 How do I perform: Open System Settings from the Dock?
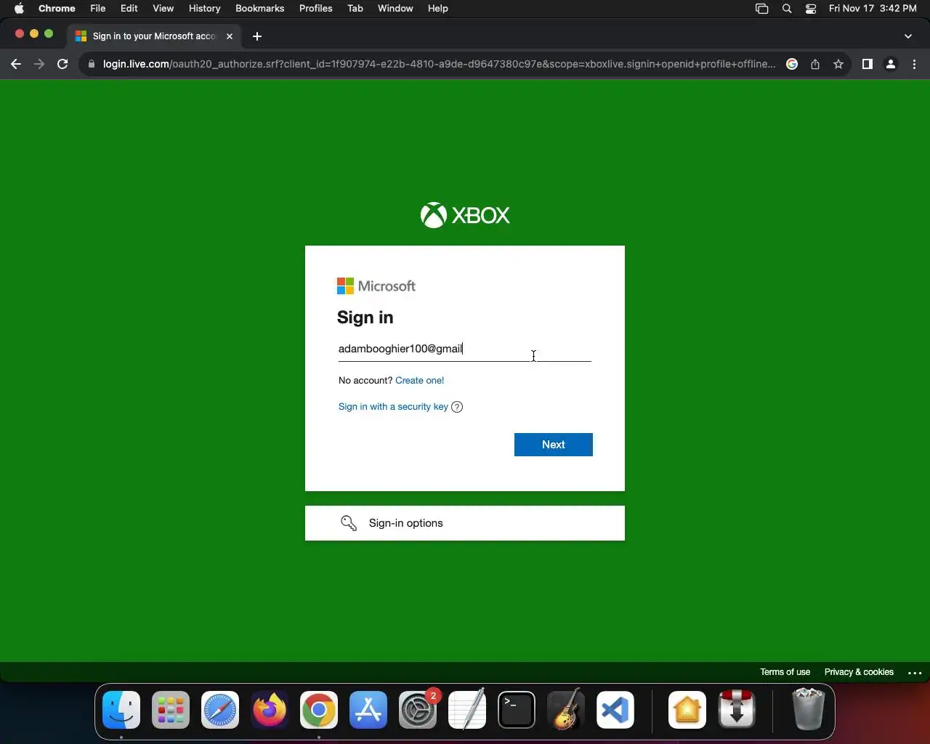(418, 711)
